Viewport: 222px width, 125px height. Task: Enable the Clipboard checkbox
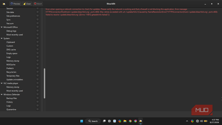(38, 42)
